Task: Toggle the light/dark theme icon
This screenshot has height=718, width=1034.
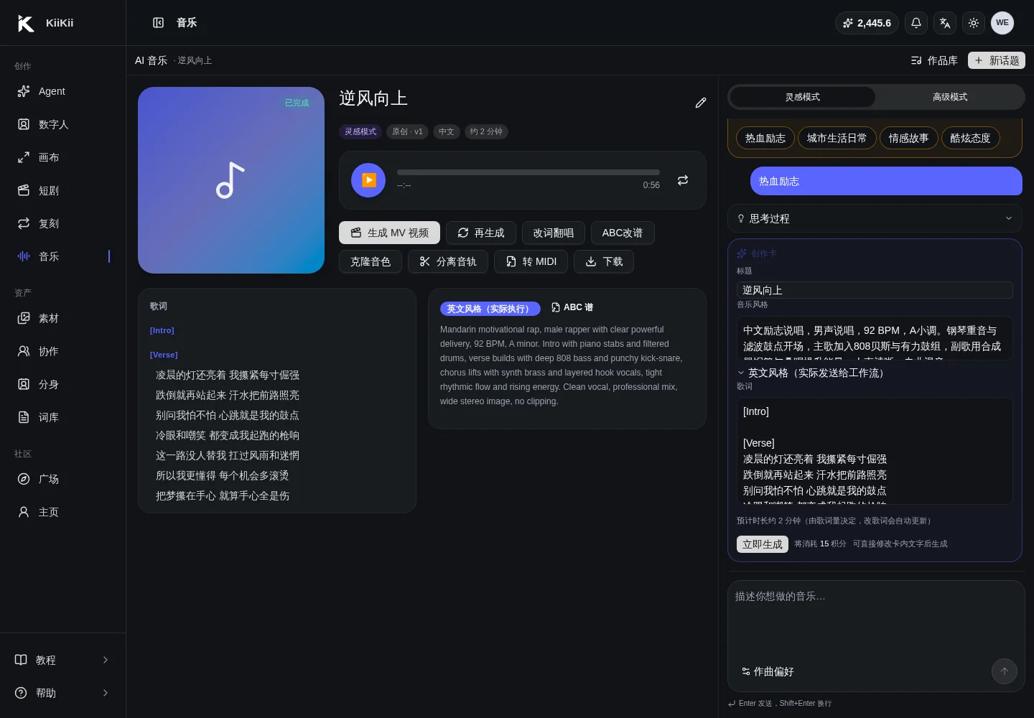Action: pos(974,23)
